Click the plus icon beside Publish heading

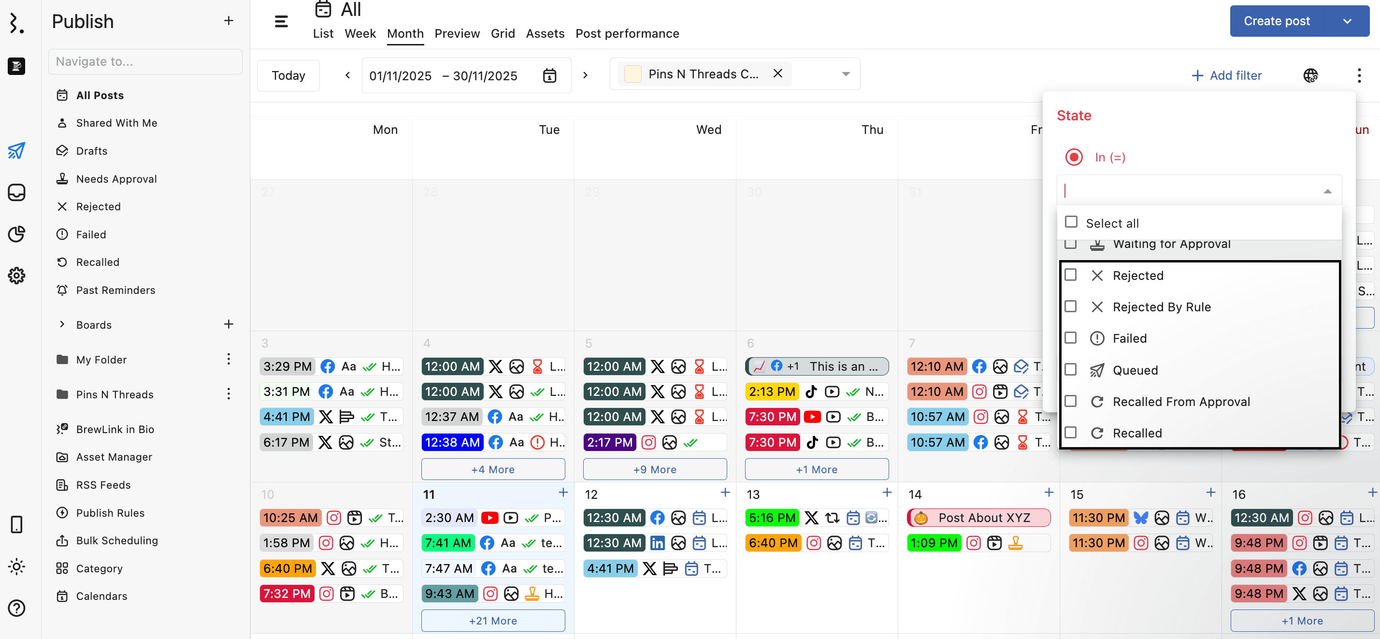tap(228, 21)
